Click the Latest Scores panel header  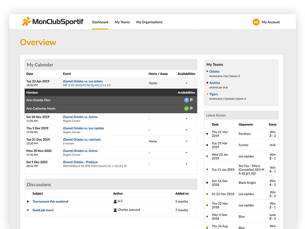(x=241, y=115)
